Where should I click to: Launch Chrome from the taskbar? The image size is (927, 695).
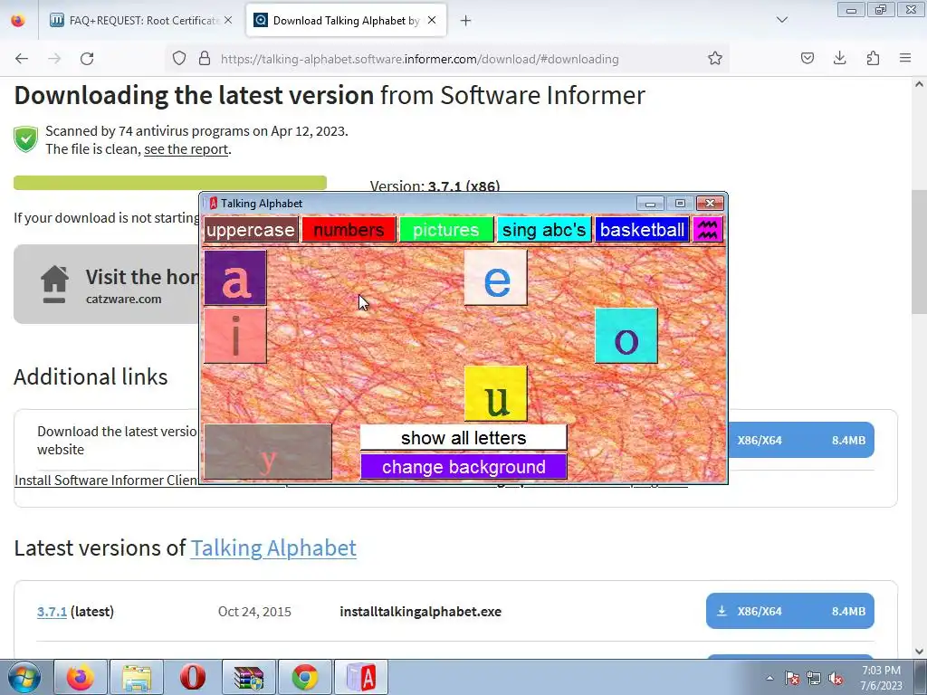coord(304,677)
